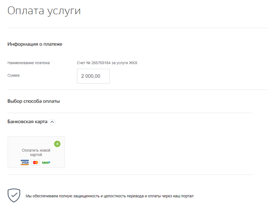
Task: Click the Visa logo icon
Action: click(25, 163)
